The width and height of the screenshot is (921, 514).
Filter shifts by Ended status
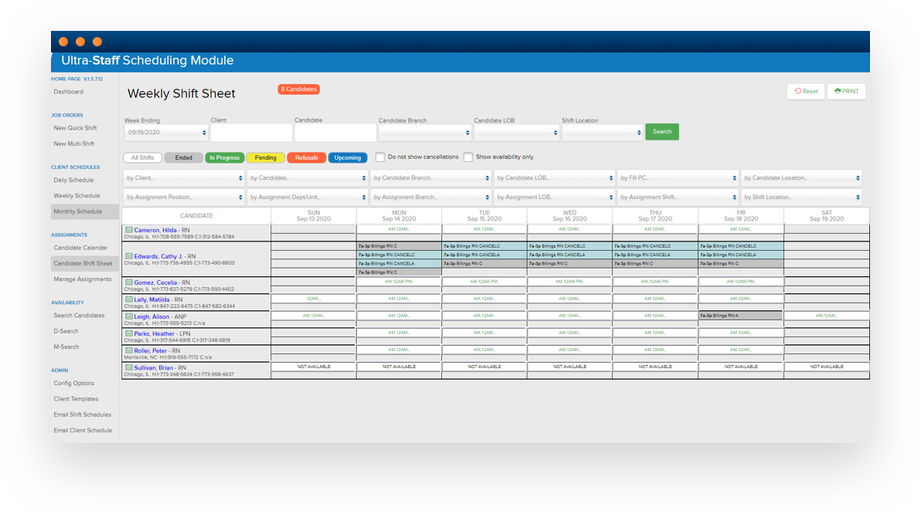[x=184, y=158]
